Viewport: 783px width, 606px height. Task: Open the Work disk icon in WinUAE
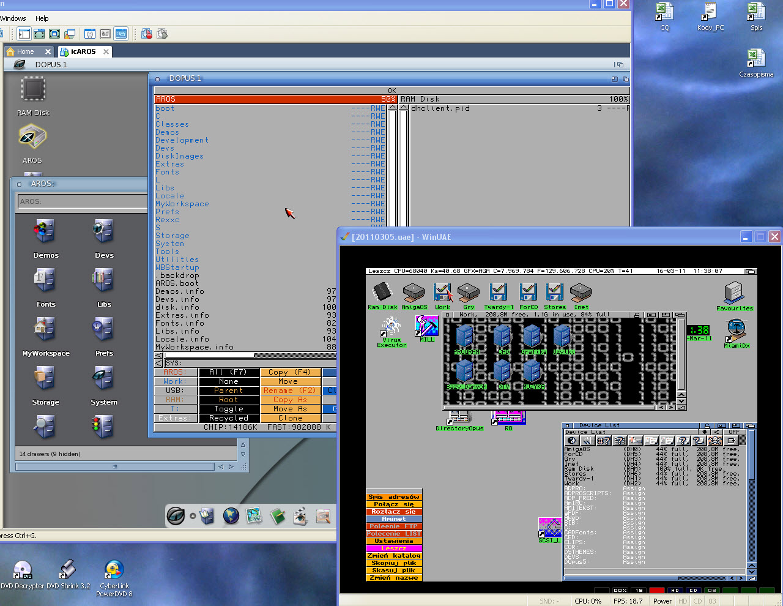tap(442, 296)
